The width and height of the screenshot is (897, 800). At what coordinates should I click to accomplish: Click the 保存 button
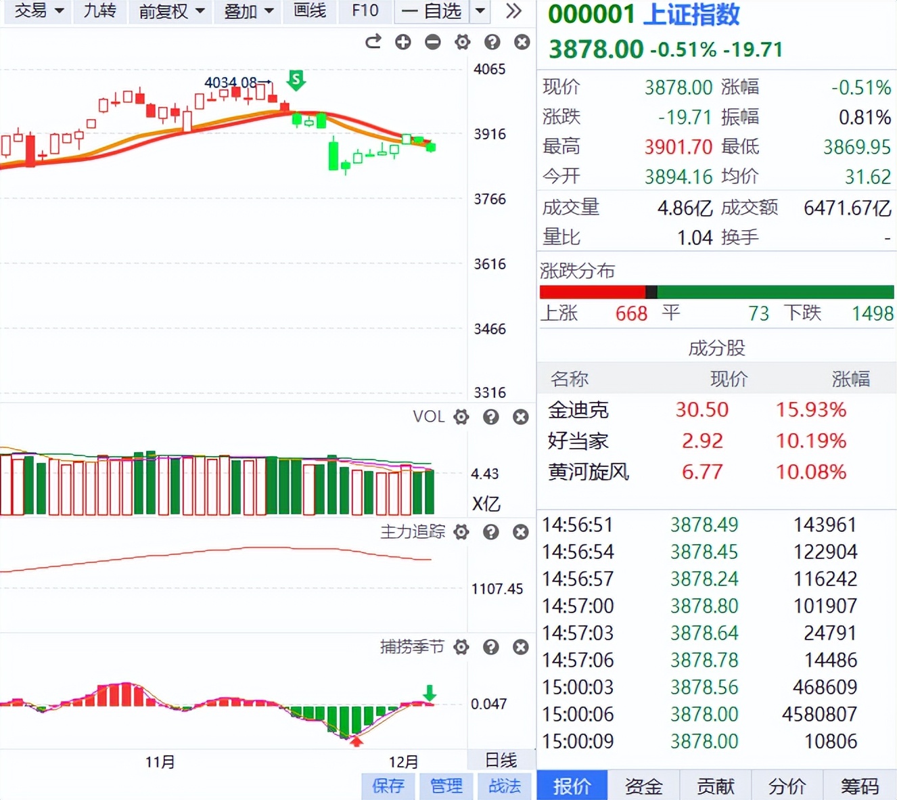388,786
